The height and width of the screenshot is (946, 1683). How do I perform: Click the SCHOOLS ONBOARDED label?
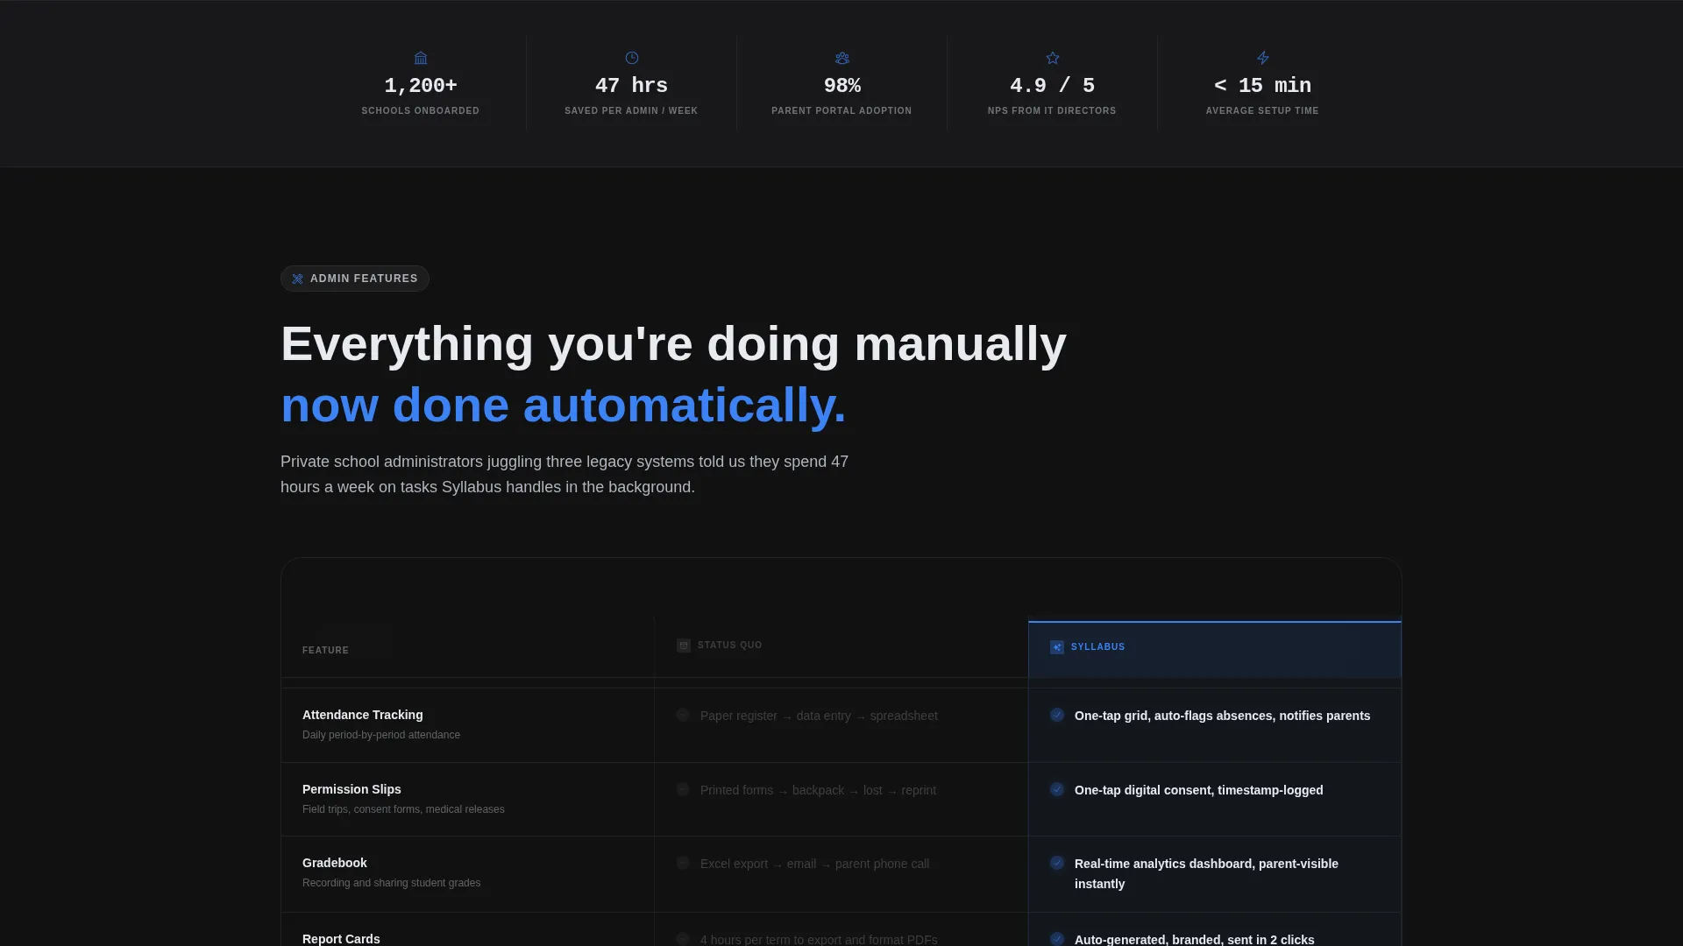coord(421,111)
